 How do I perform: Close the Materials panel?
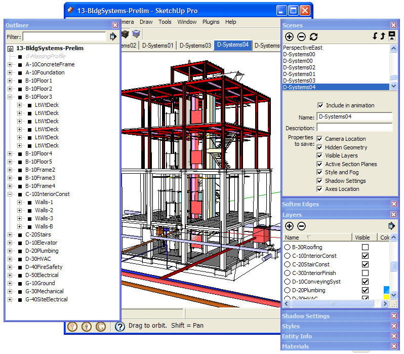click(x=394, y=346)
